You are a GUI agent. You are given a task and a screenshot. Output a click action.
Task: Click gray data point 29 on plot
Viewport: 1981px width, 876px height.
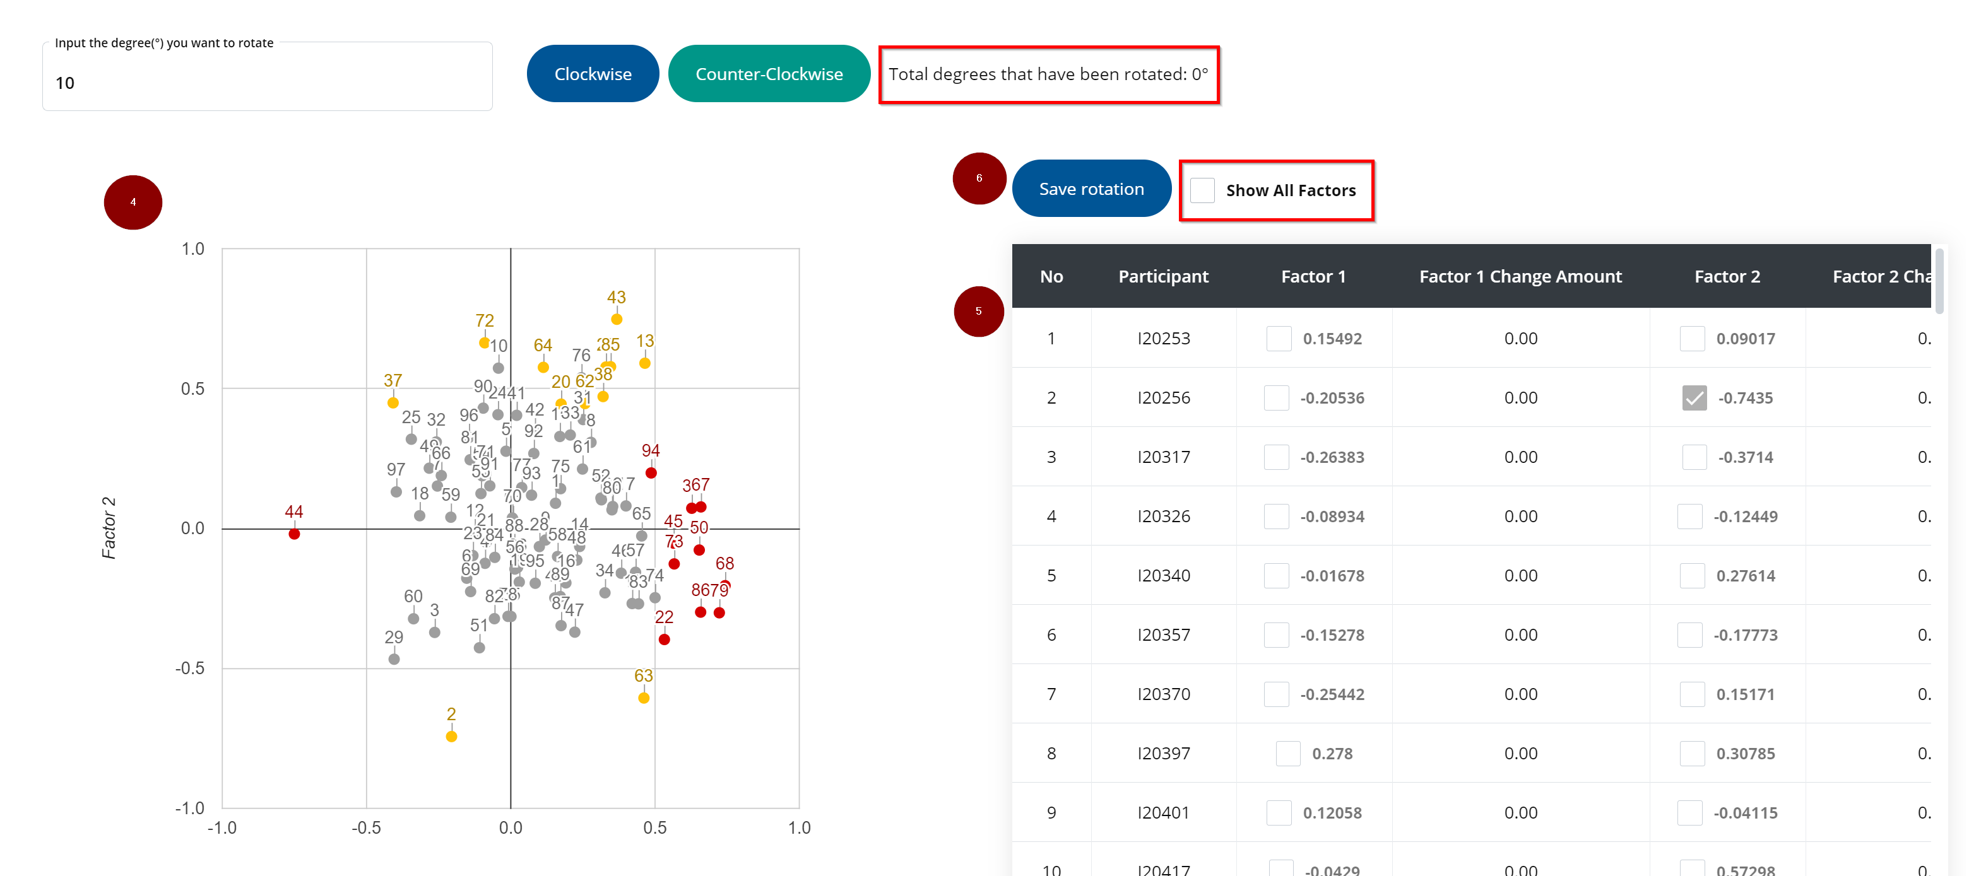click(x=394, y=658)
